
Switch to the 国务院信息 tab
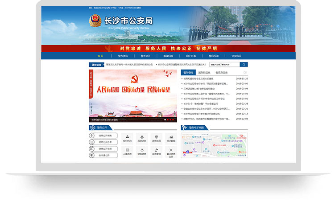(x=204, y=73)
